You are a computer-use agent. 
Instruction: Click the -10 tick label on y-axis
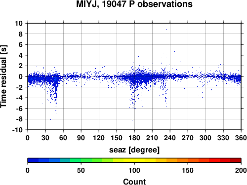tap(17, 130)
